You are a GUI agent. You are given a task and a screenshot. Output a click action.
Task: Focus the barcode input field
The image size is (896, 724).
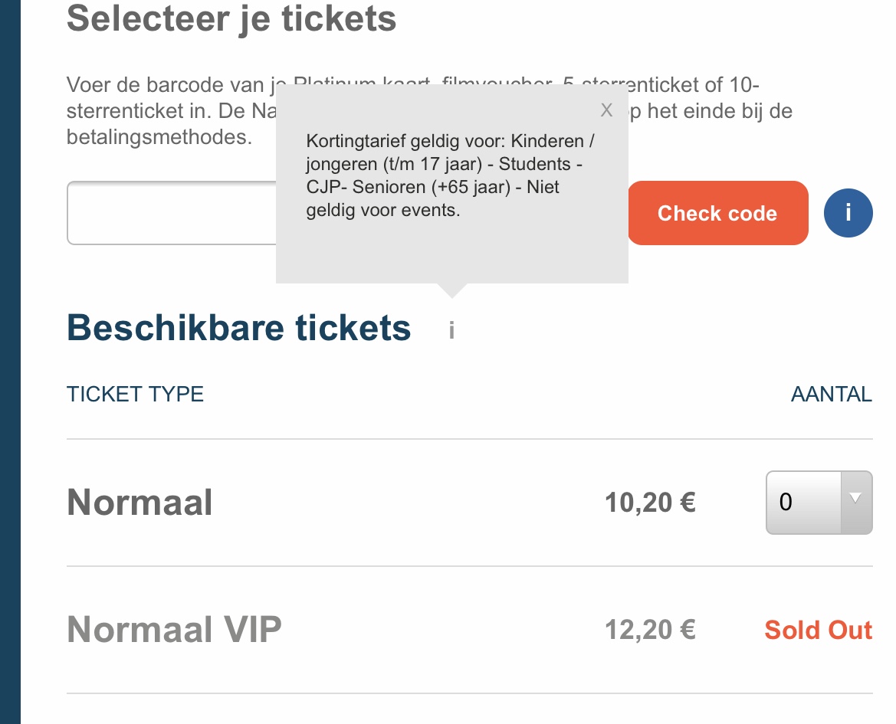pyautogui.click(x=172, y=213)
